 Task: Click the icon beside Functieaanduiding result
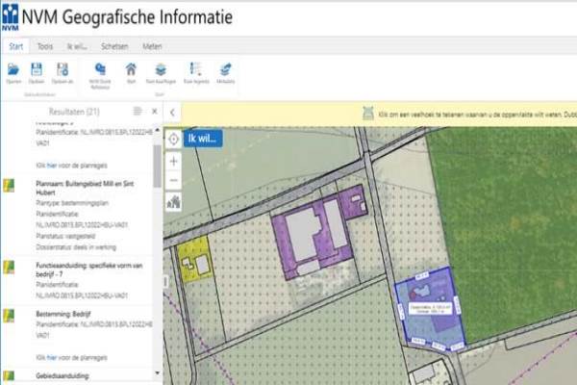tap(9, 268)
